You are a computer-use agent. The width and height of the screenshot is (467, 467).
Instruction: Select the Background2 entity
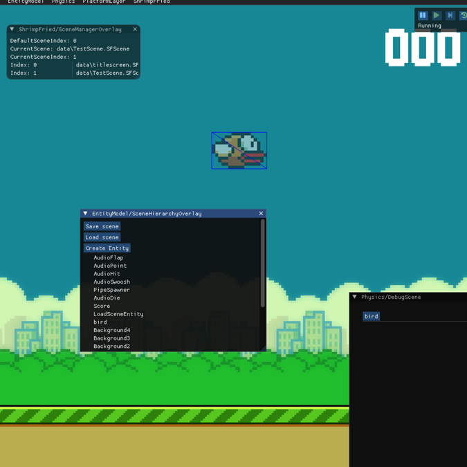click(x=111, y=346)
